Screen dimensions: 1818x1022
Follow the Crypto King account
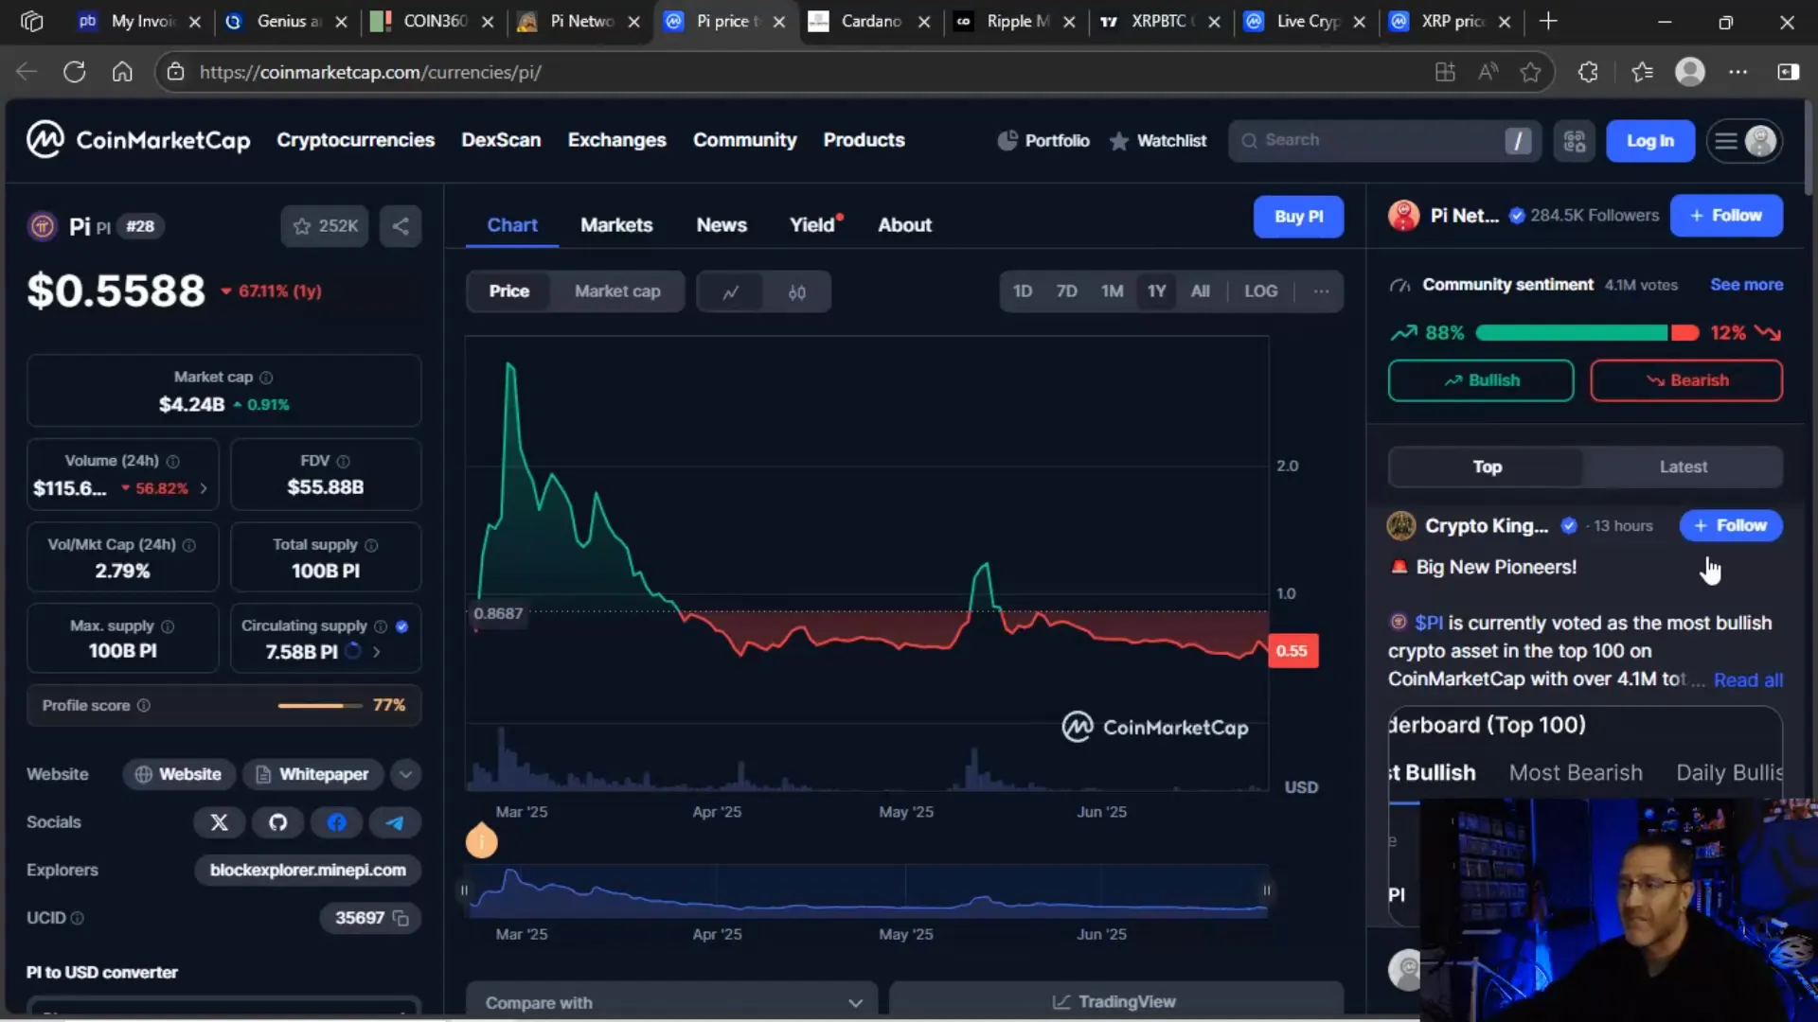1731,526
